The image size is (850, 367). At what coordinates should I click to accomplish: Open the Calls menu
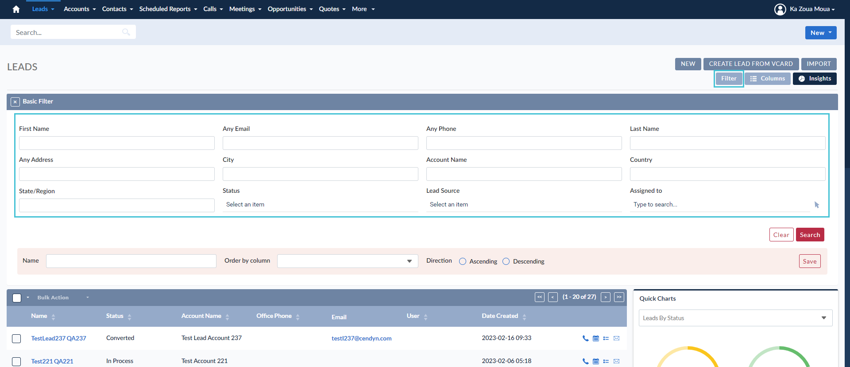pyautogui.click(x=213, y=9)
